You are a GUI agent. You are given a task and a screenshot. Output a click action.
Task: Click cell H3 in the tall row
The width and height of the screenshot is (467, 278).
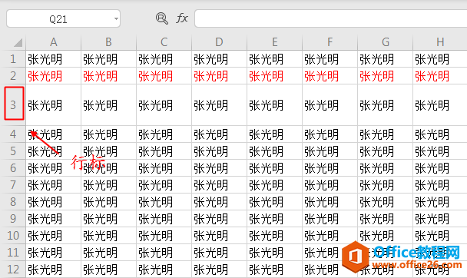pos(440,104)
